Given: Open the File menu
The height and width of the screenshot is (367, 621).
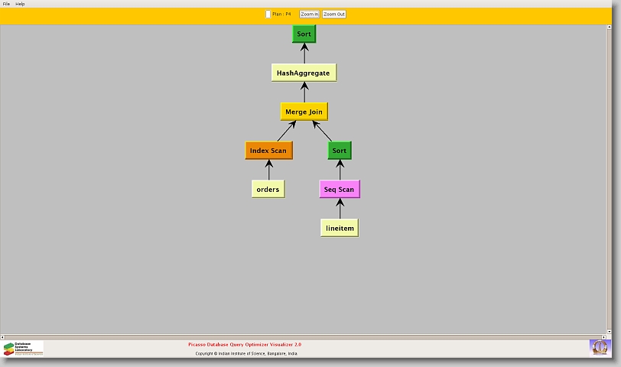Looking at the screenshot, I should pyautogui.click(x=7, y=4).
